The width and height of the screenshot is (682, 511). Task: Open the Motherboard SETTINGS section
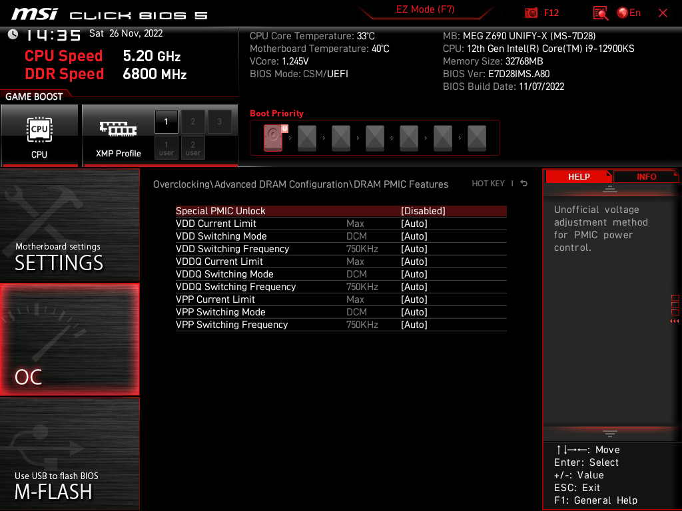click(69, 225)
